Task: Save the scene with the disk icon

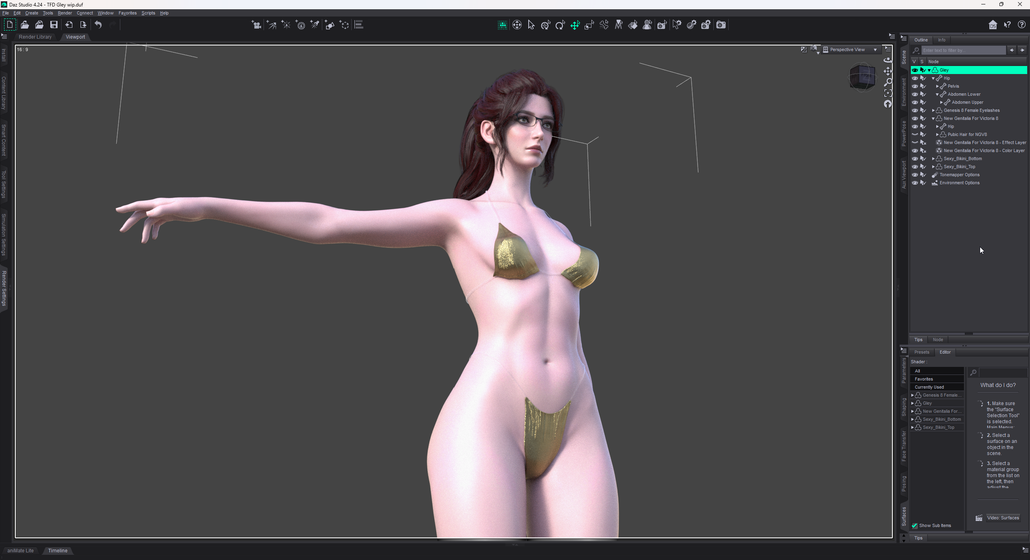Action: click(x=54, y=25)
